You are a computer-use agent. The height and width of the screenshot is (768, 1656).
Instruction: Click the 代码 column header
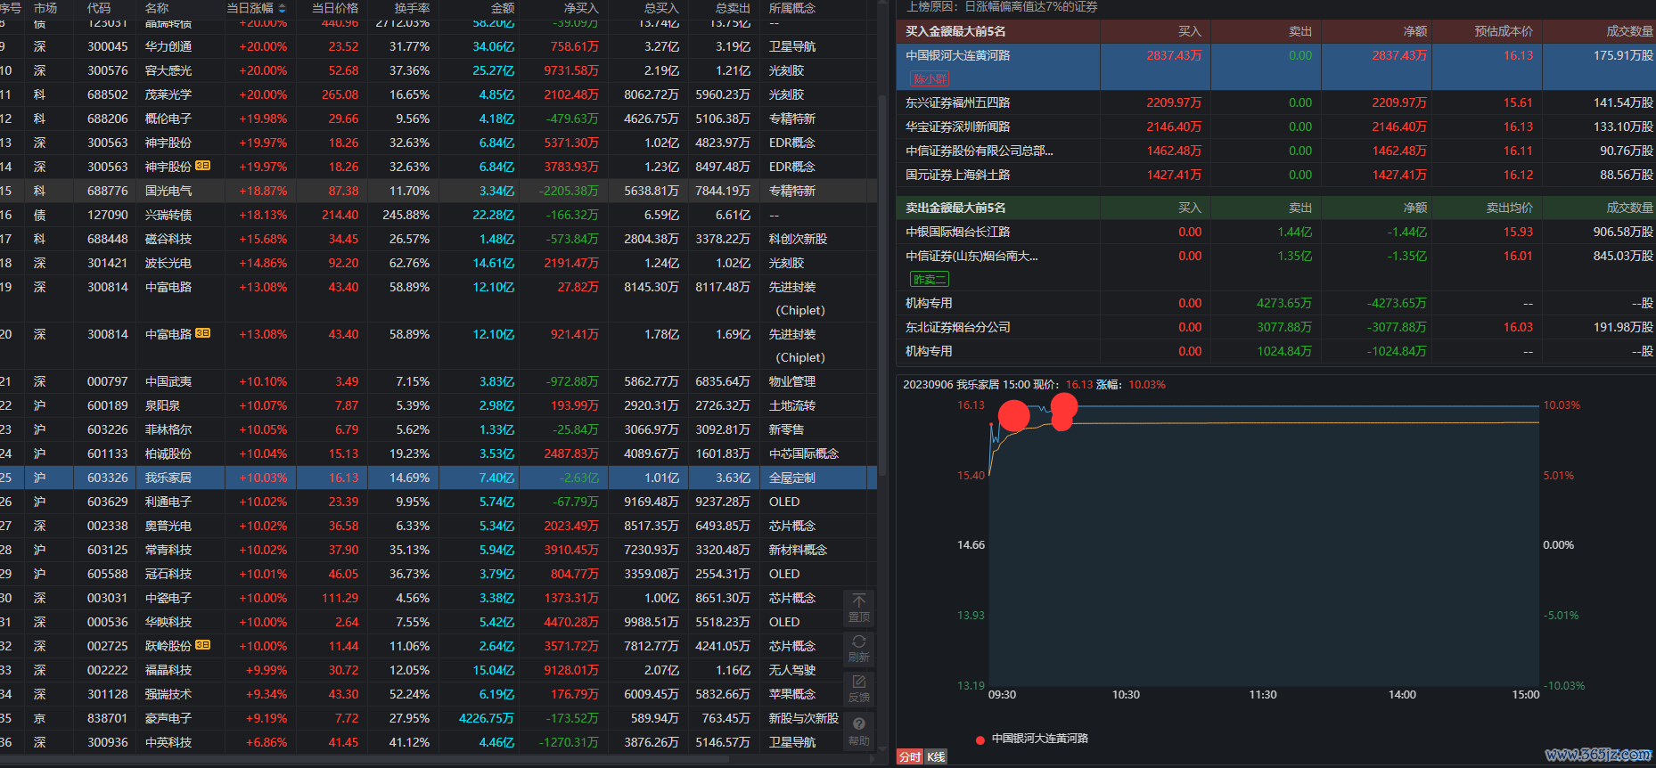point(99,8)
